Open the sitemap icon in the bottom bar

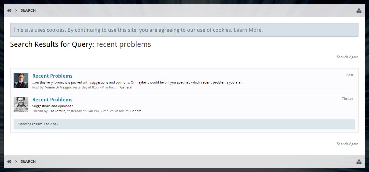coord(359,162)
